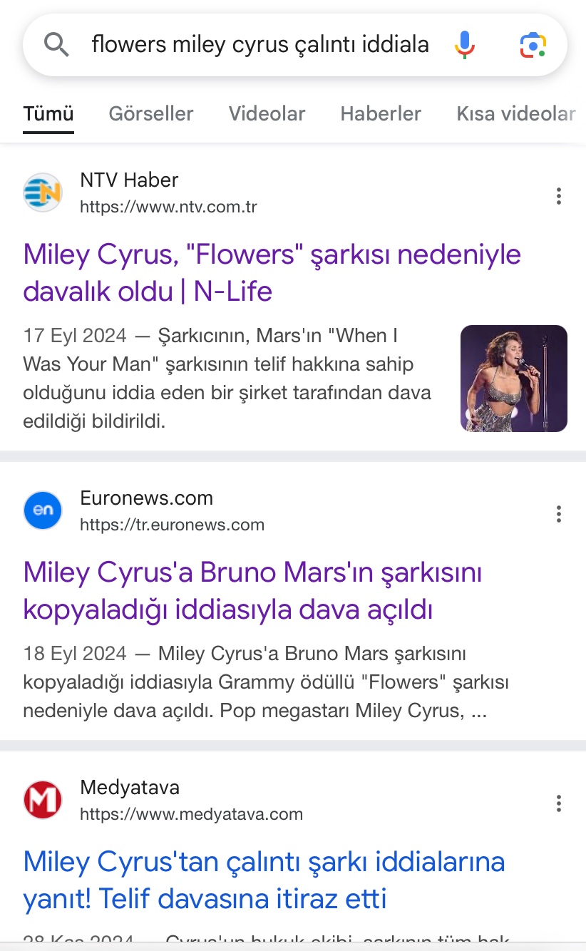Open more options for NTV Haber result
Viewport: 586px width, 951px height.
coord(558,195)
